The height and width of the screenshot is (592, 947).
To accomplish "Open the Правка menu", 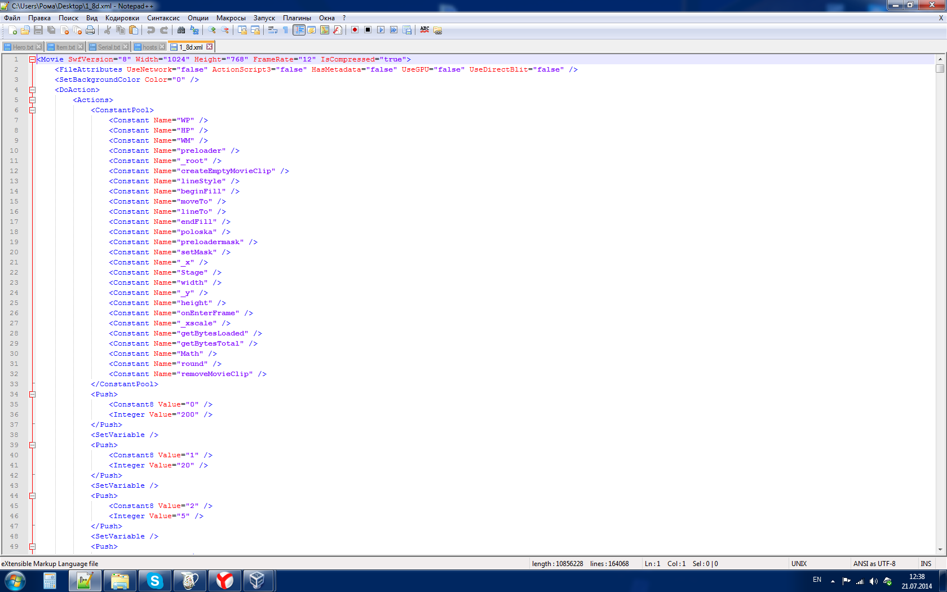I will [39, 18].
